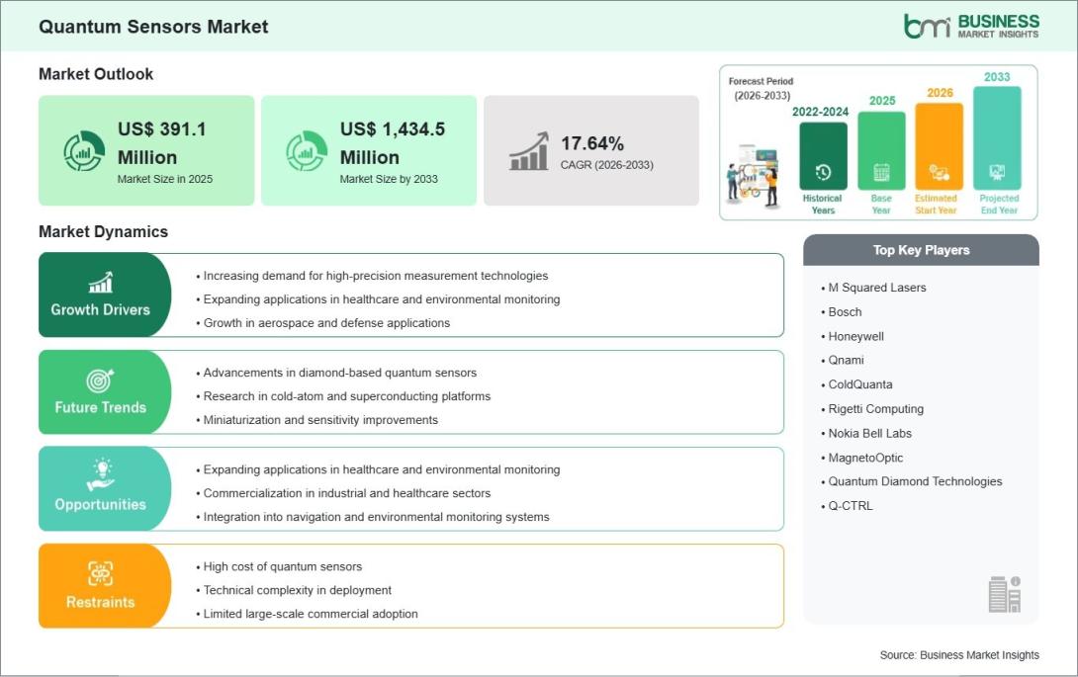Click the clock icon in the Historical Years bar

tap(823, 173)
